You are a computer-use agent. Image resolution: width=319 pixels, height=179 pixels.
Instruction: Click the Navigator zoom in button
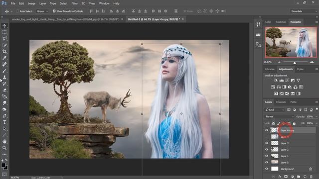[x=312, y=62]
